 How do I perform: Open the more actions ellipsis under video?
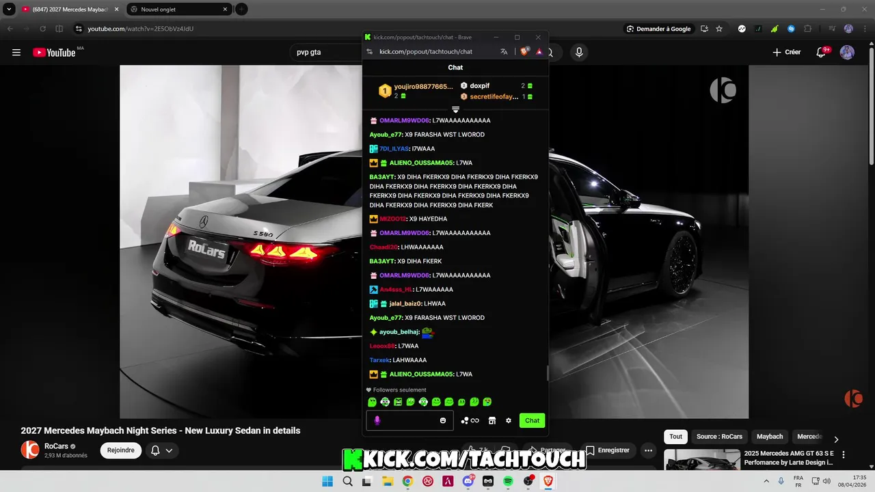(x=649, y=450)
